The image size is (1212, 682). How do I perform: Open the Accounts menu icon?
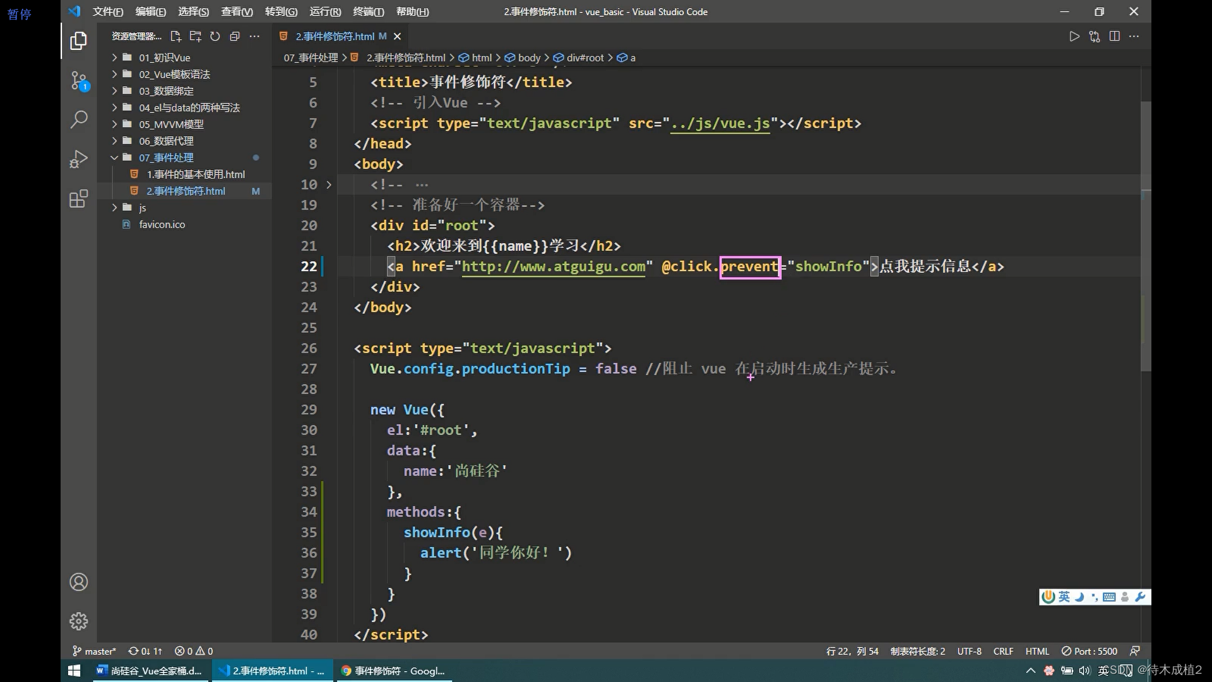click(x=78, y=582)
